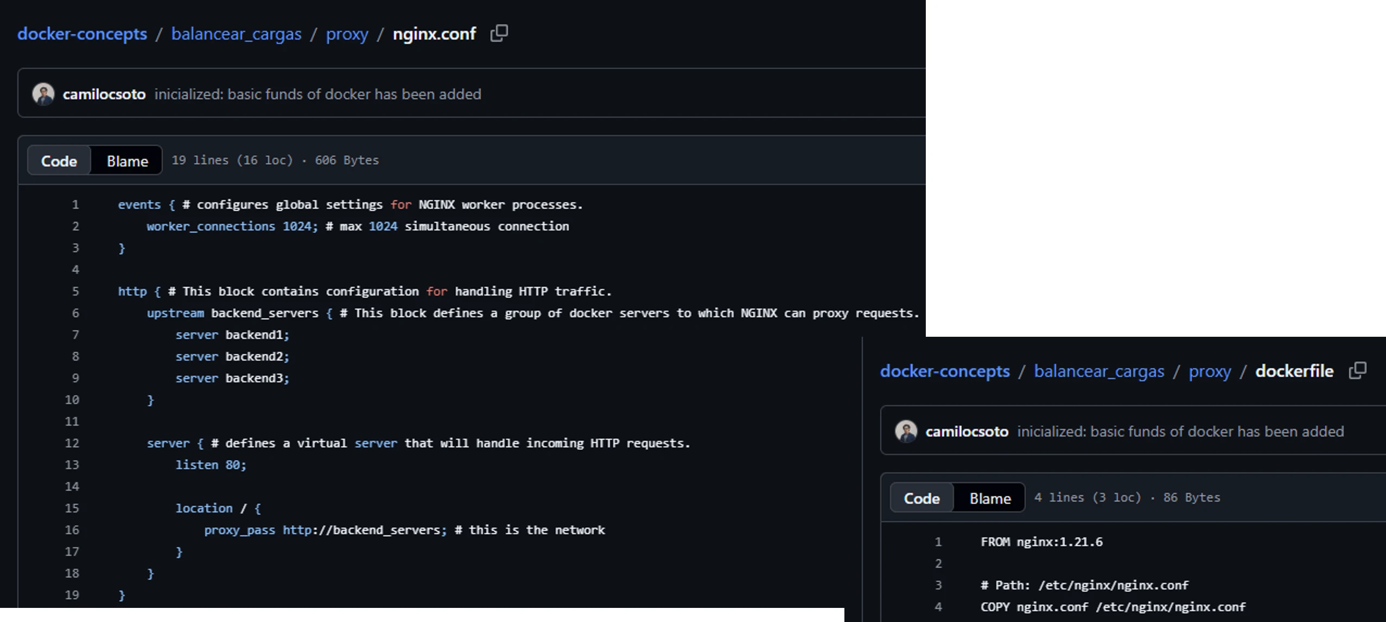1386x622 pixels.
Task: Open camilocsoto username link in dockerfile panel
Action: coord(967,431)
